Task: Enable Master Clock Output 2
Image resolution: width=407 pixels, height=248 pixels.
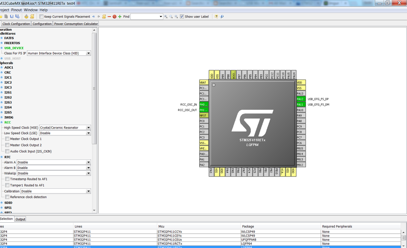Action: (7, 145)
